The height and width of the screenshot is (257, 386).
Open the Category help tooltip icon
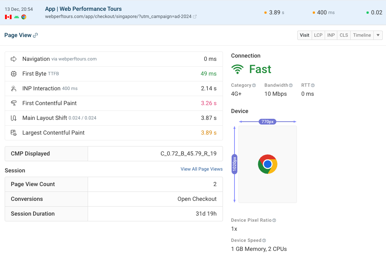pos(254,85)
